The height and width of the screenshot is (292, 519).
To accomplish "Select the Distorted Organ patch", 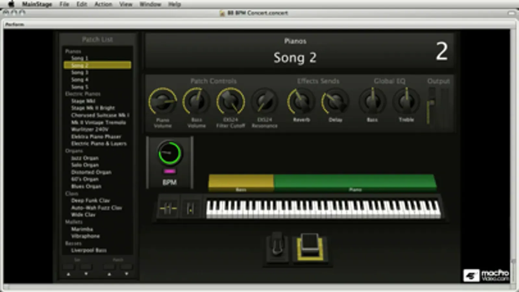I will (91, 172).
